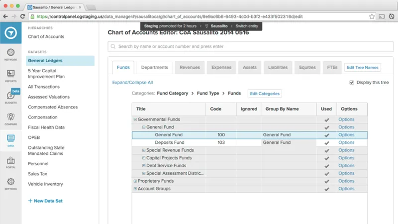
Task: Click Switch entity in staging banner
Action: pos(247,26)
